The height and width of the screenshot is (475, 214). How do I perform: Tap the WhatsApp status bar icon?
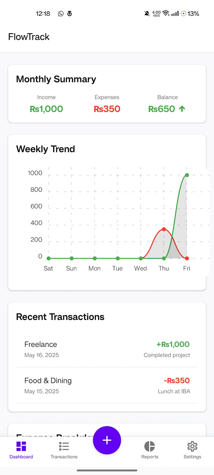[x=61, y=14]
